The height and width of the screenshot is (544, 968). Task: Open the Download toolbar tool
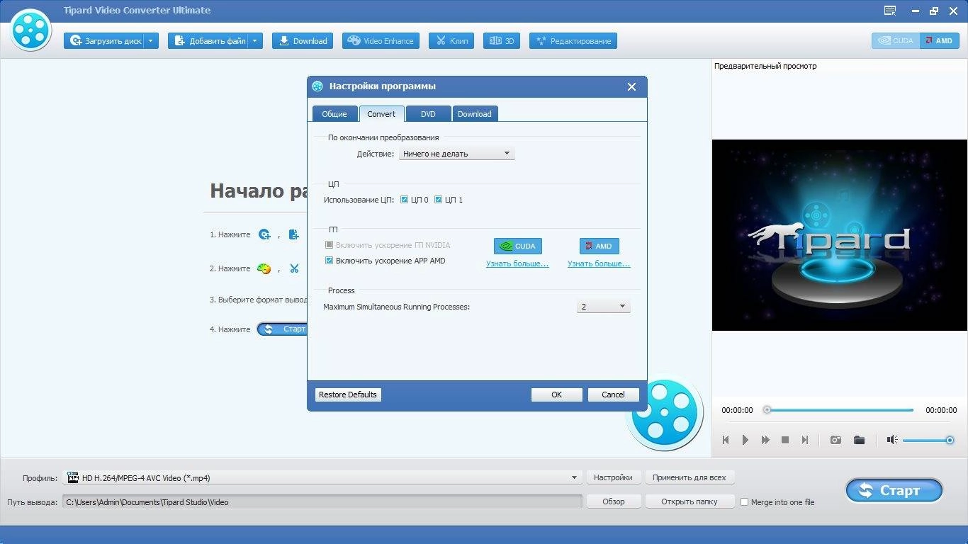coord(303,41)
